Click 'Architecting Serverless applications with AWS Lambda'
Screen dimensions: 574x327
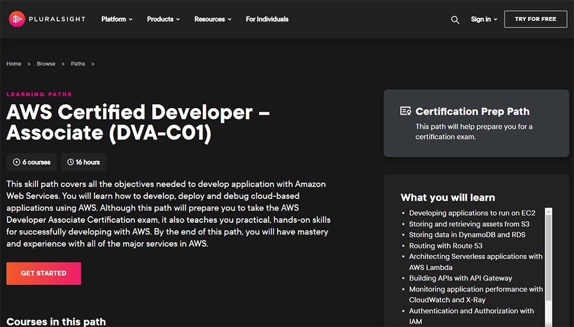pos(475,262)
